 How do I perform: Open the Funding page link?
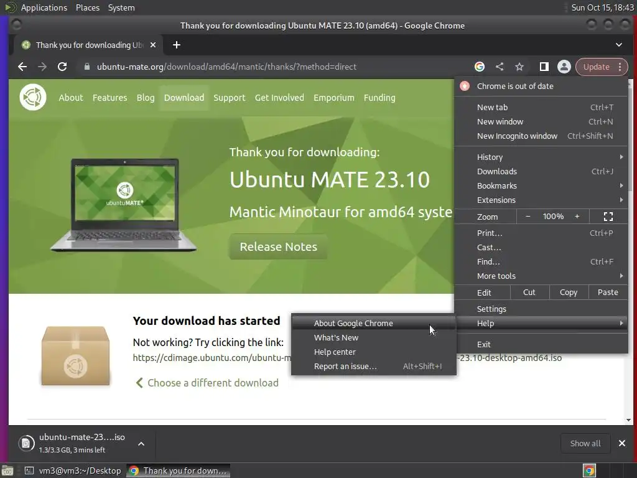(379, 98)
